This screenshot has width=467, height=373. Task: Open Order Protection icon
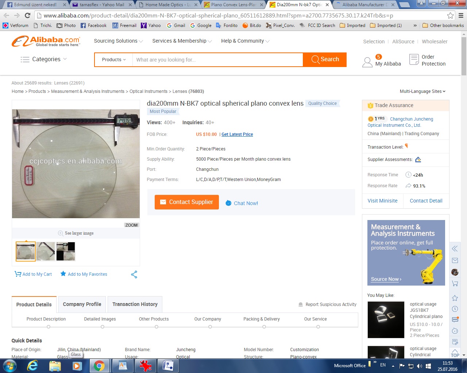pyautogui.click(x=414, y=59)
